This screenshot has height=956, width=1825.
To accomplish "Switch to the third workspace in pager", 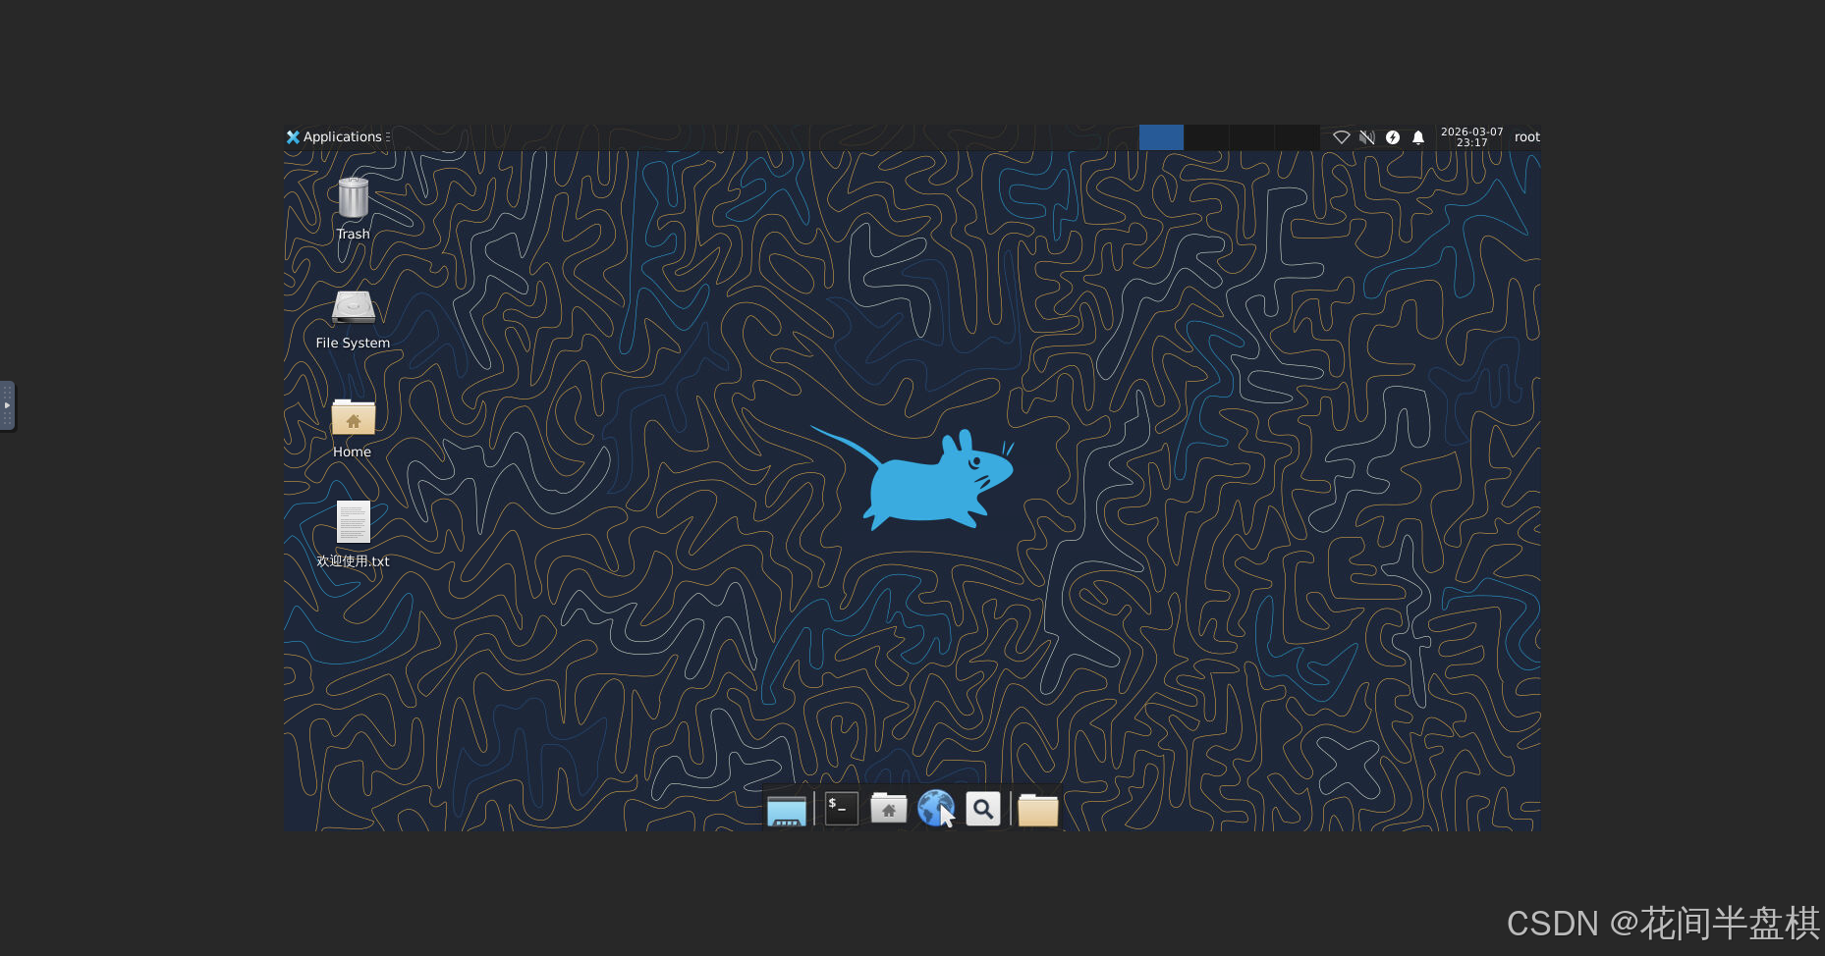I will [x=1251, y=137].
